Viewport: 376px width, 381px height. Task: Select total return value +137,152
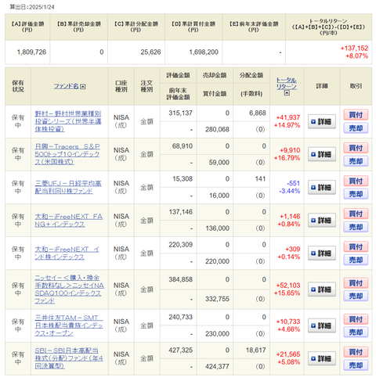[x=354, y=49]
